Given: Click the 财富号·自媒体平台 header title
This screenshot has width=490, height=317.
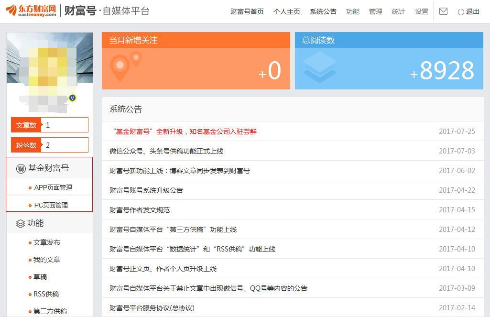Looking at the screenshot, I should point(107,11).
